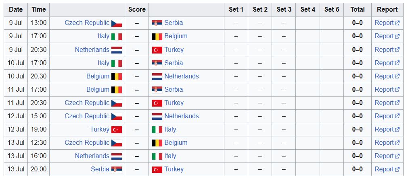408x179 pixels.
Task: Click Serbia flag in the 13 Jul 20:00 match
Action: click(117, 170)
